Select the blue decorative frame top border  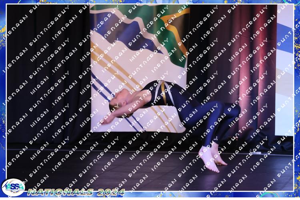coord(150,2)
